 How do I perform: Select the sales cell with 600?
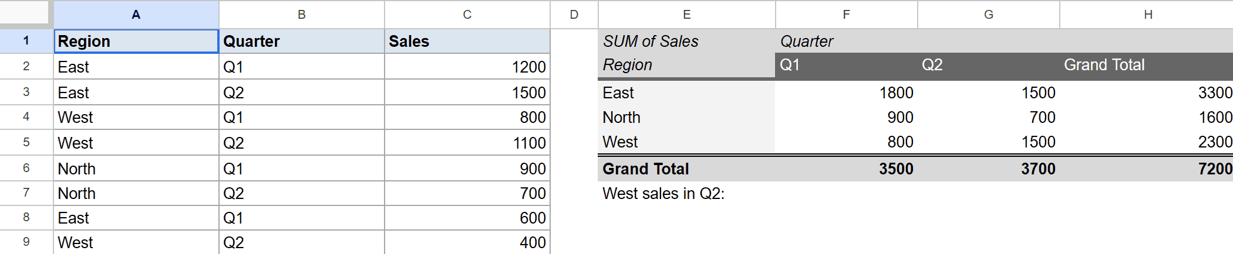pyautogui.click(x=467, y=218)
